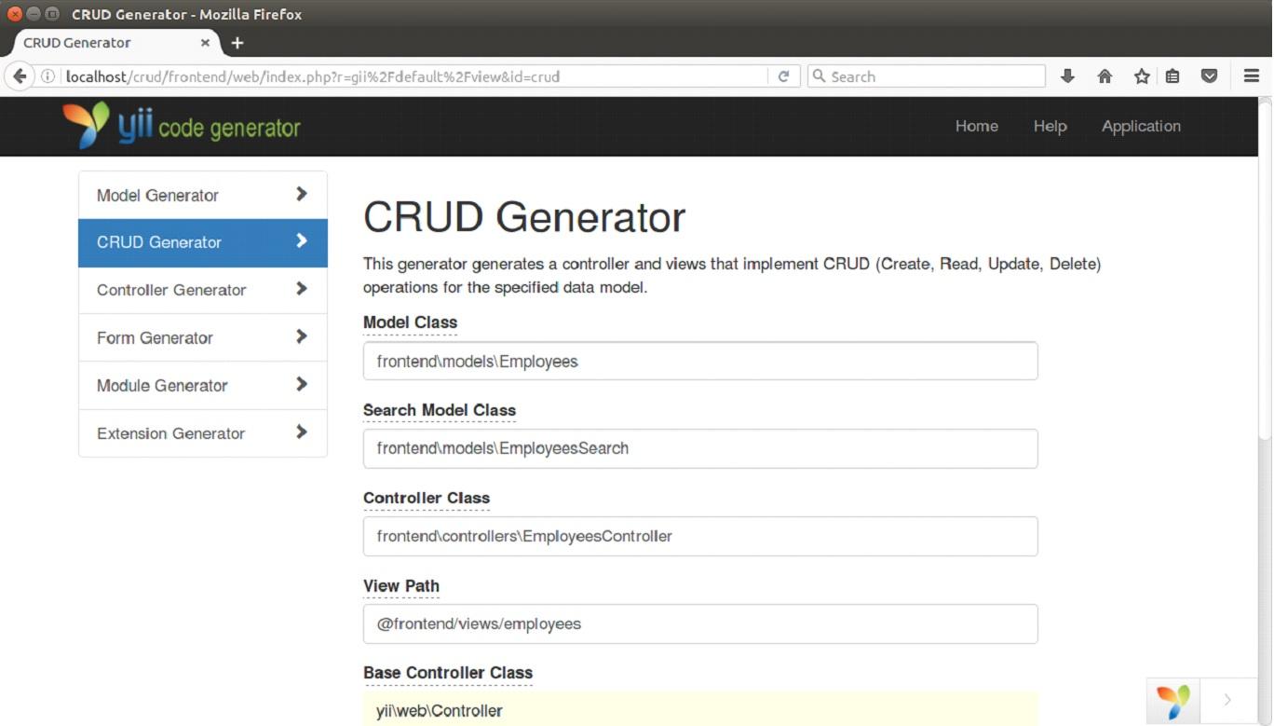
Task: Bookmark this page with the star icon
Action: [x=1142, y=76]
